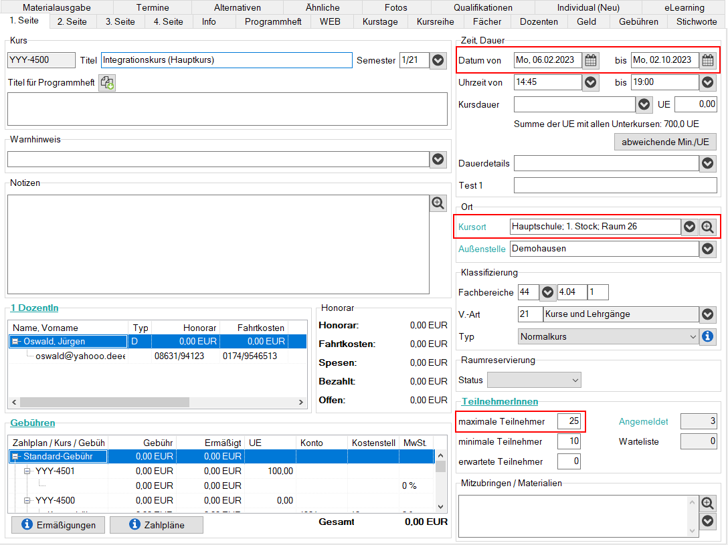Click the Kursort label link
Viewport: 728px width, 545px height.
pyautogui.click(x=472, y=227)
